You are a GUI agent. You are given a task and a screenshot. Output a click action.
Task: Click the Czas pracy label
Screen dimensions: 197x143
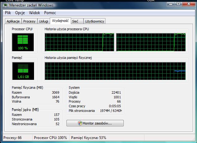pyautogui.click(x=77, y=106)
